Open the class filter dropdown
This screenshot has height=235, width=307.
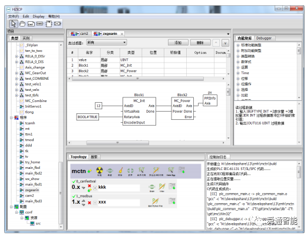coord(107,43)
